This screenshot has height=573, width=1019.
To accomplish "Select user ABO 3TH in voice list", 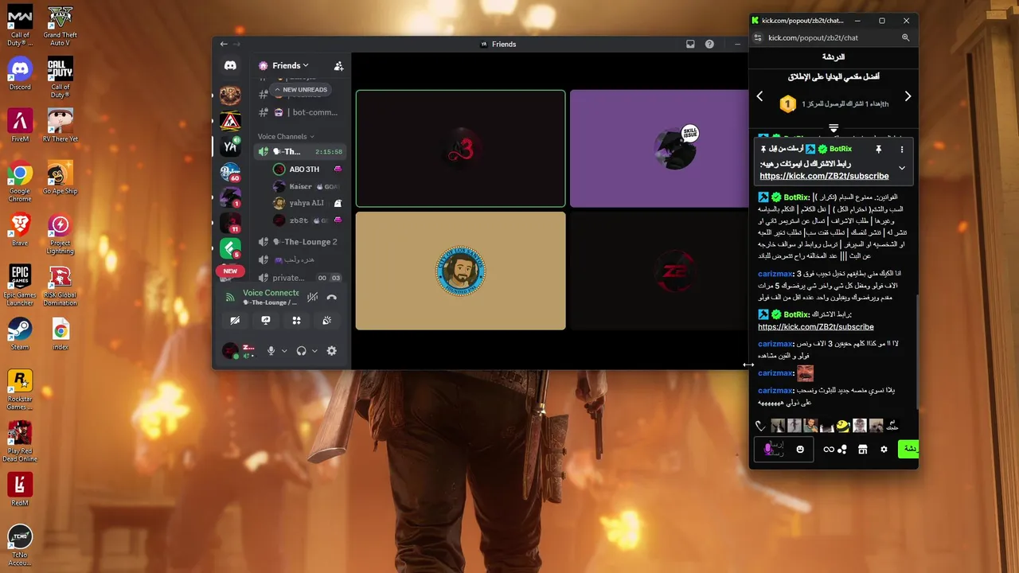I will click(x=306, y=170).
